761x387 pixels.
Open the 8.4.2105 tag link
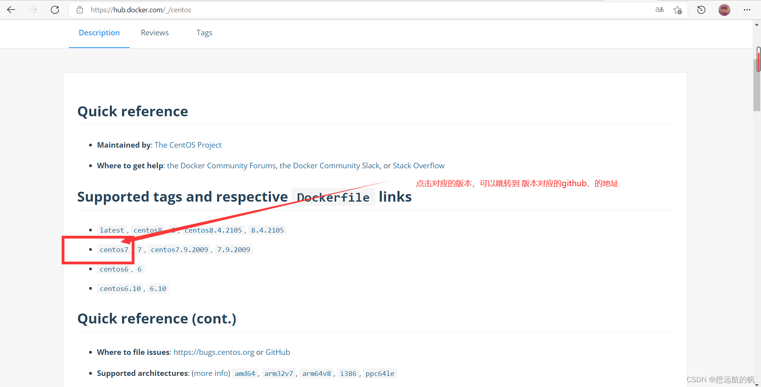(267, 230)
